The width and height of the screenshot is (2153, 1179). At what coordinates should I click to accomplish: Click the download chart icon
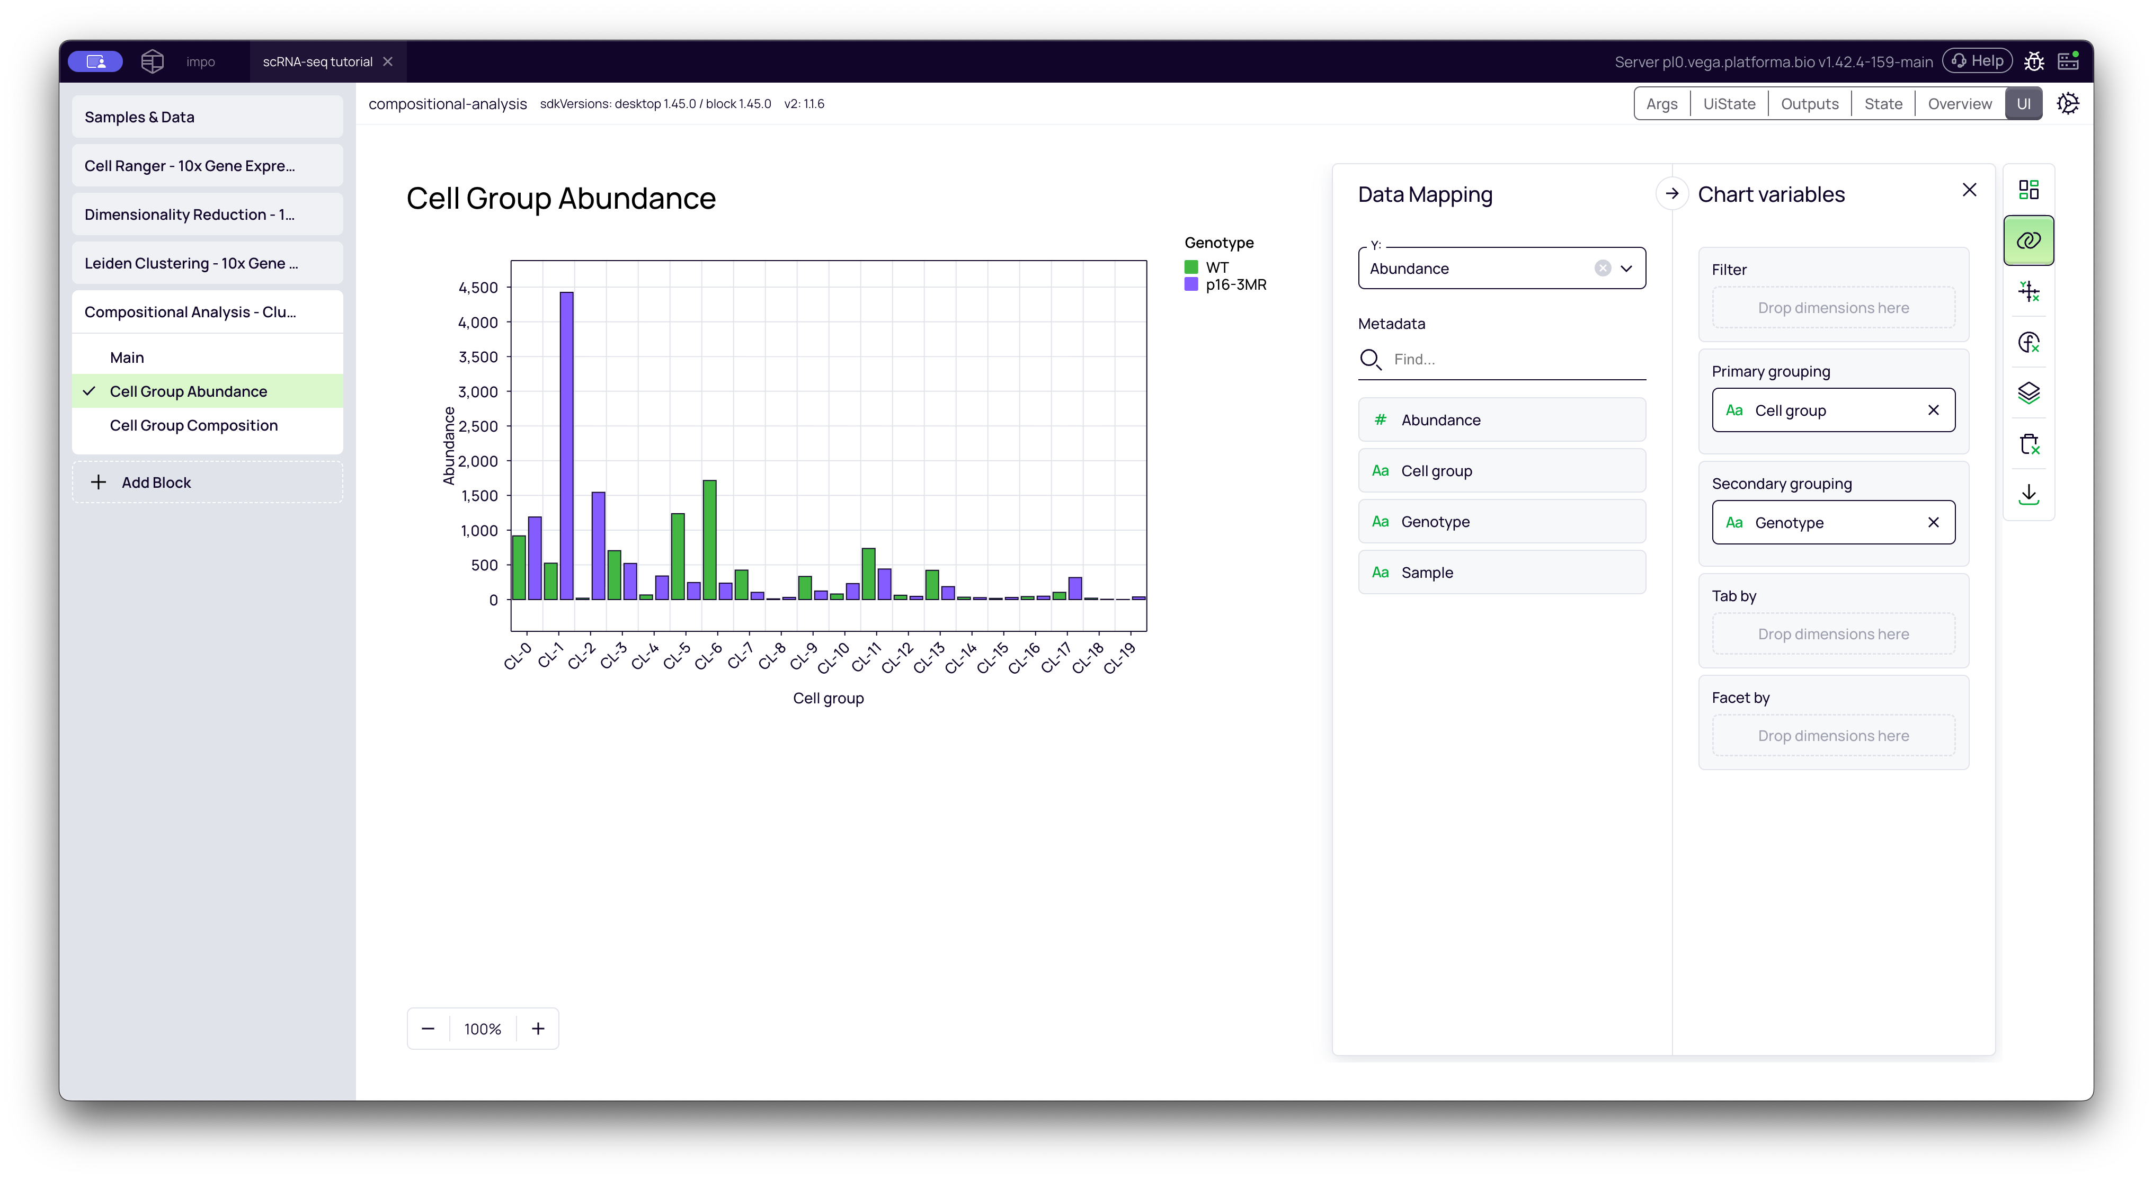pyautogui.click(x=2029, y=495)
